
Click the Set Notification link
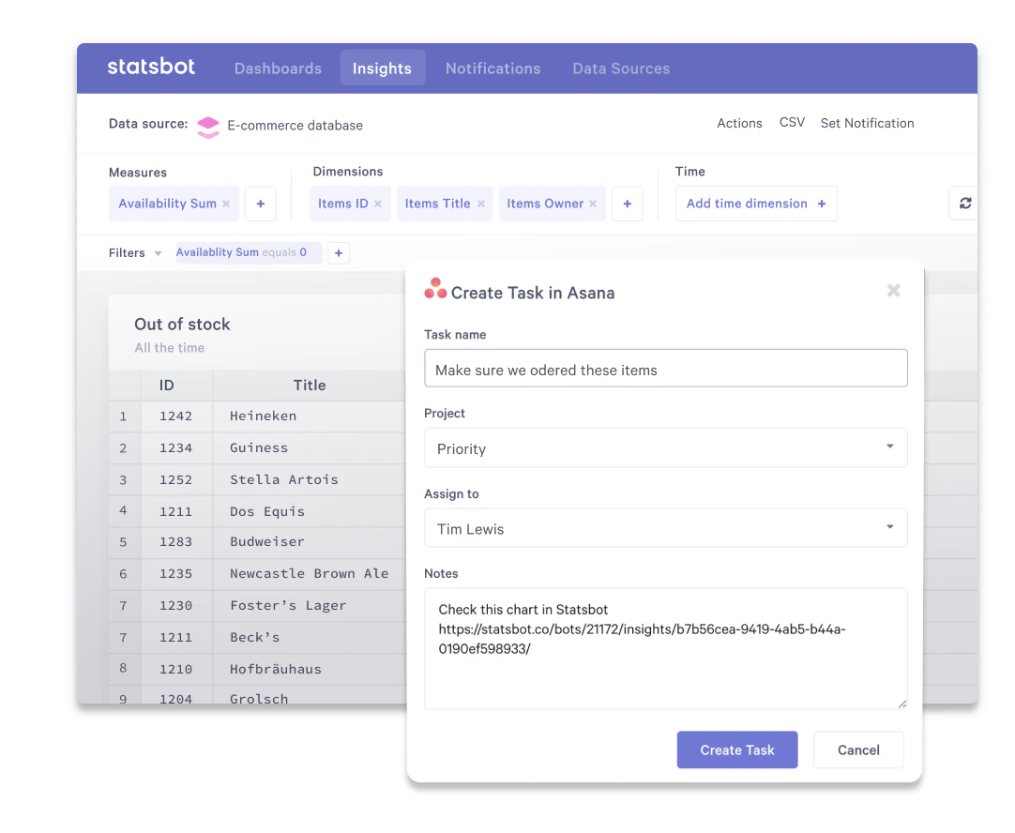pos(867,123)
